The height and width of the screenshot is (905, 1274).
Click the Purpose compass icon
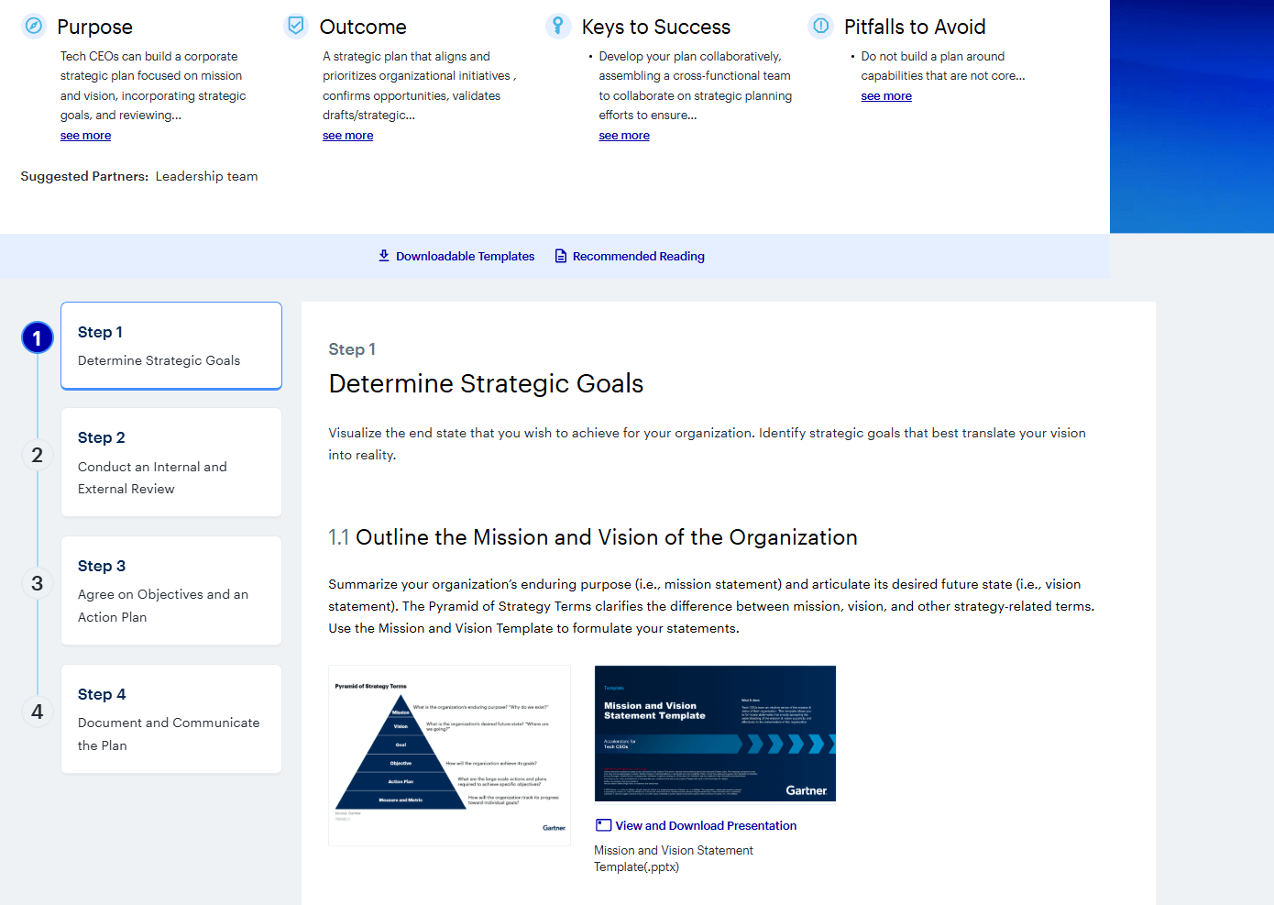pos(35,27)
